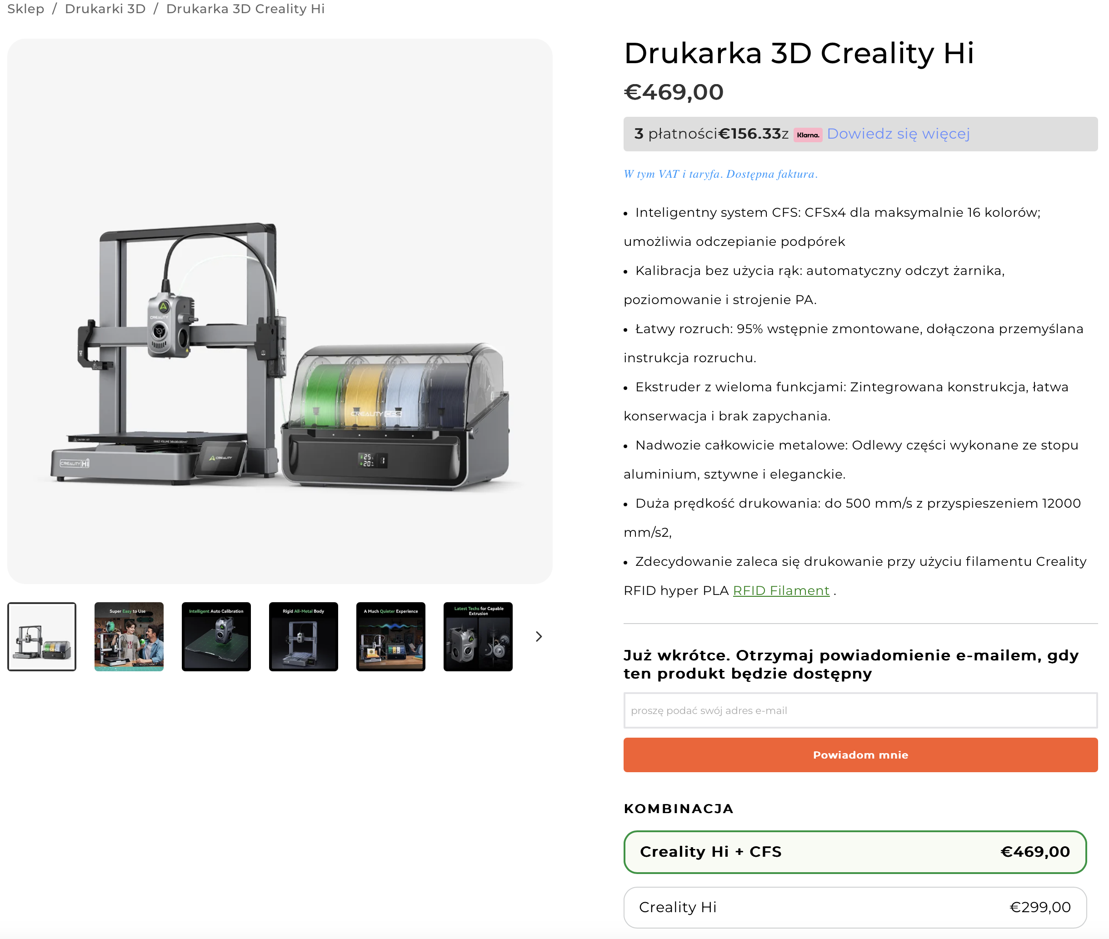The image size is (1109, 939).
Task: Select the Creality Hi only option
Action: (854, 907)
